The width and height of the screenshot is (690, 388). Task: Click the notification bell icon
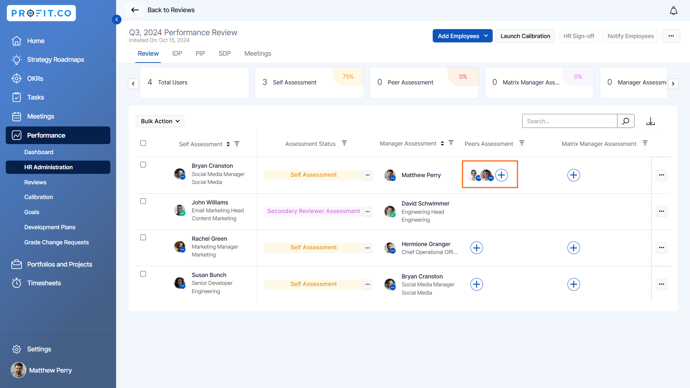tap(673, 11)
